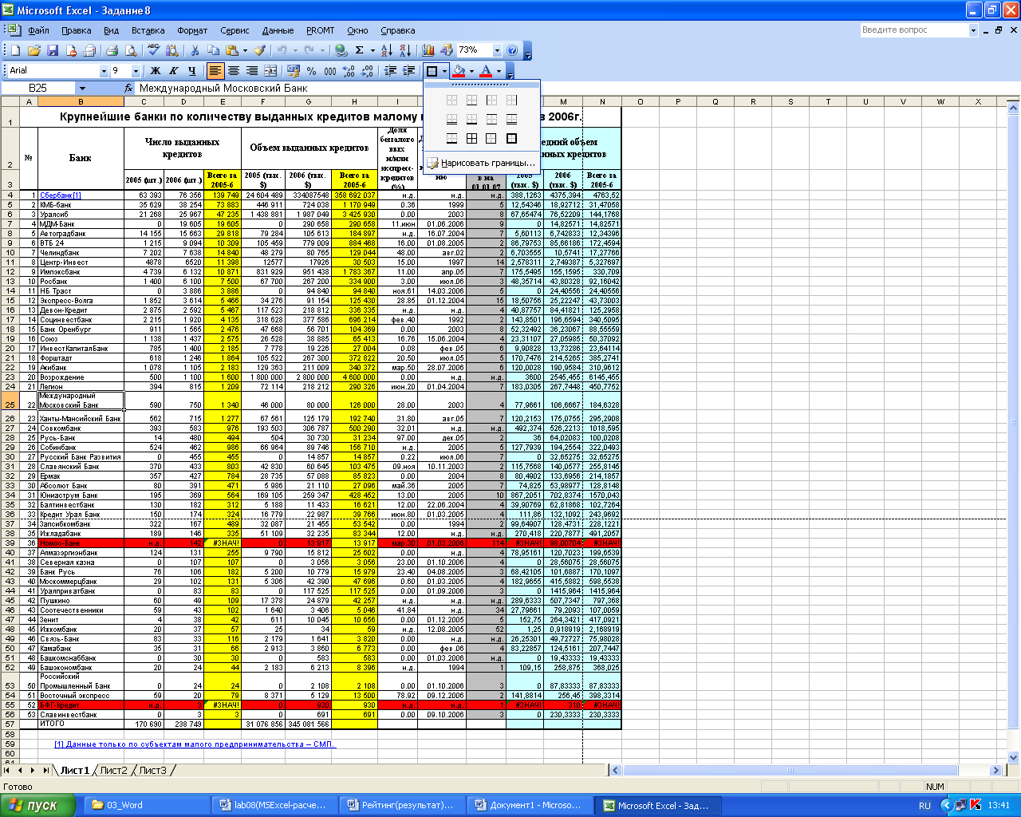Toggle center alignment button
The image size is (1021, 817).
[x=234, y=71]
